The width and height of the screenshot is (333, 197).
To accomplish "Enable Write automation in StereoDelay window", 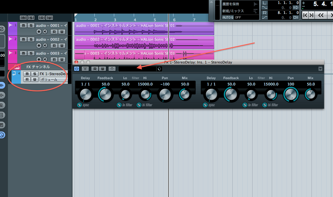I will click(x=103, y=69).
